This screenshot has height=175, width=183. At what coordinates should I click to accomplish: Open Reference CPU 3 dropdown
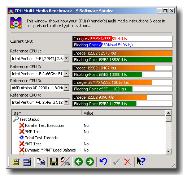point(66,87)
